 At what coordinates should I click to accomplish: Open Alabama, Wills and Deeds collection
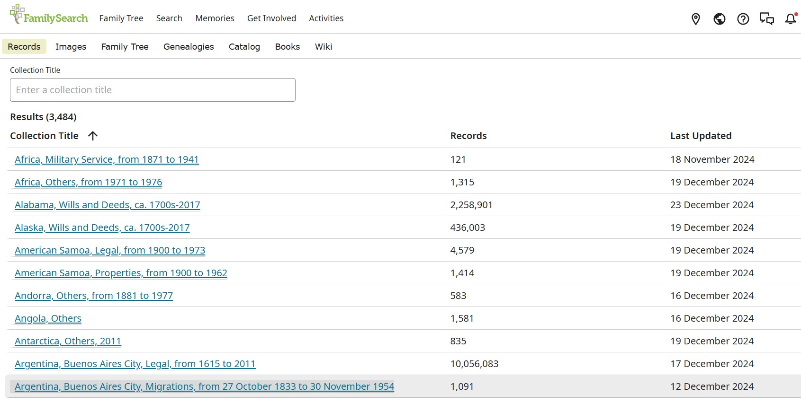[x=108, y=205]
